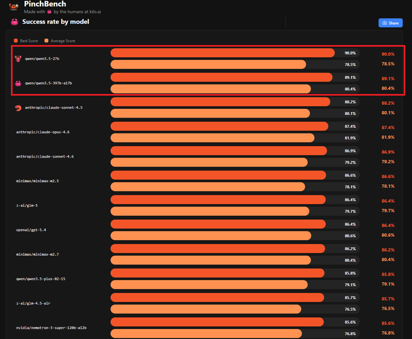
Task: Click the Average Score bar for claude-sonnet-4.6
Action: [209, 162]
